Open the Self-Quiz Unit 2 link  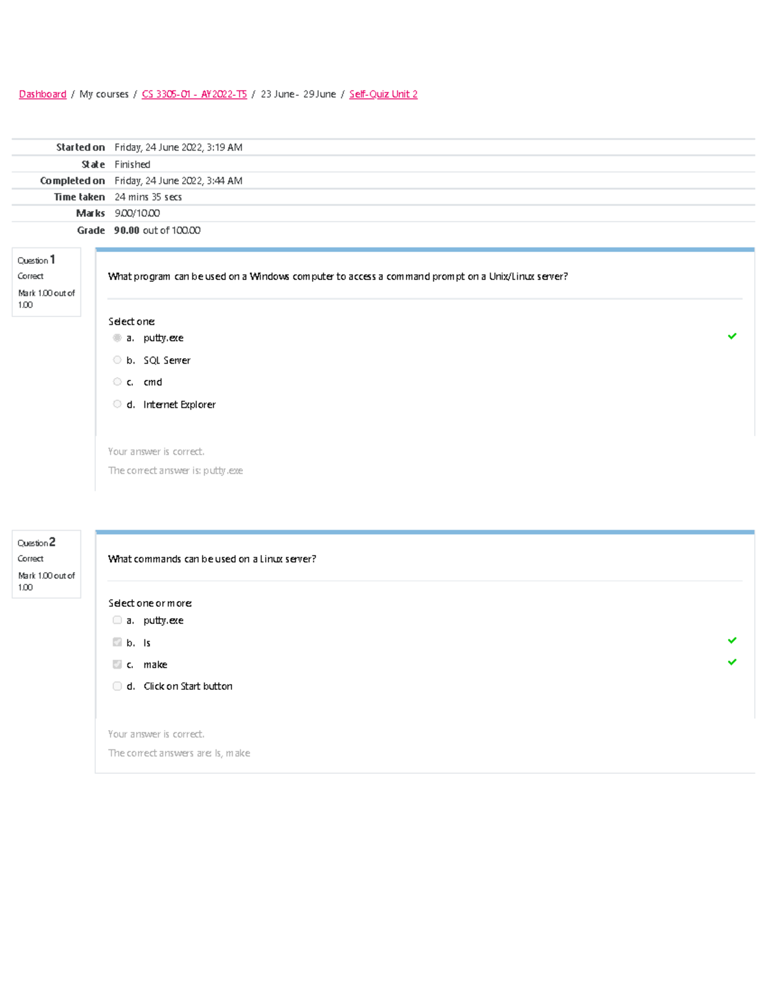click(383, 93)
